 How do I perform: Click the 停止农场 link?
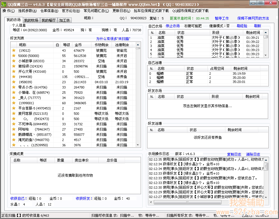173,26
